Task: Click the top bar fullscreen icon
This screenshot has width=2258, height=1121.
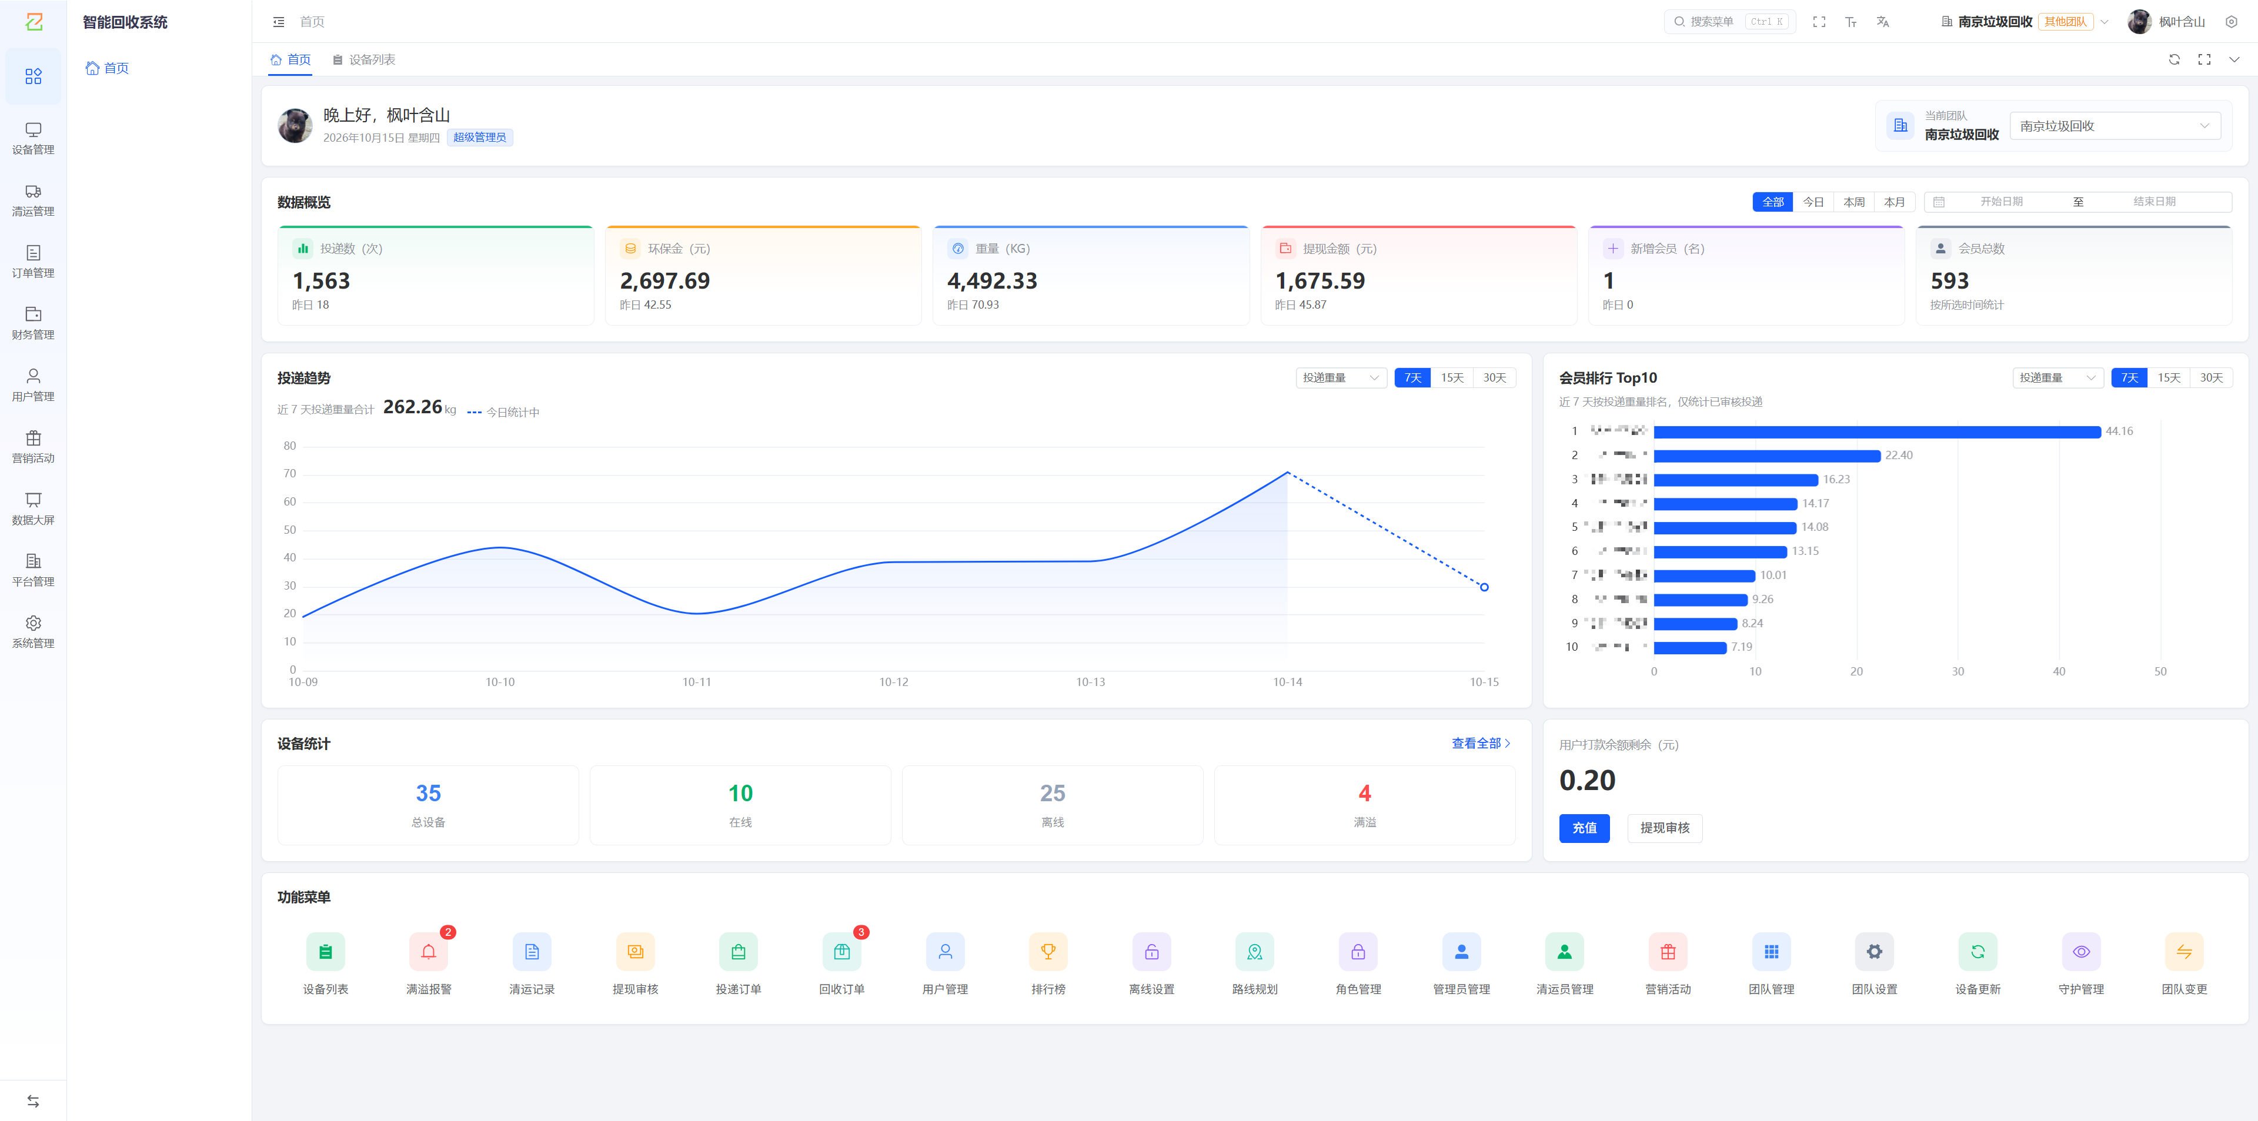Action: 1819,22
